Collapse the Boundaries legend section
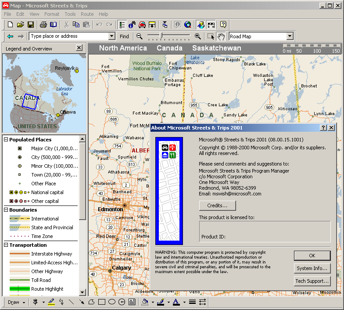 click(x=6, y=210)
